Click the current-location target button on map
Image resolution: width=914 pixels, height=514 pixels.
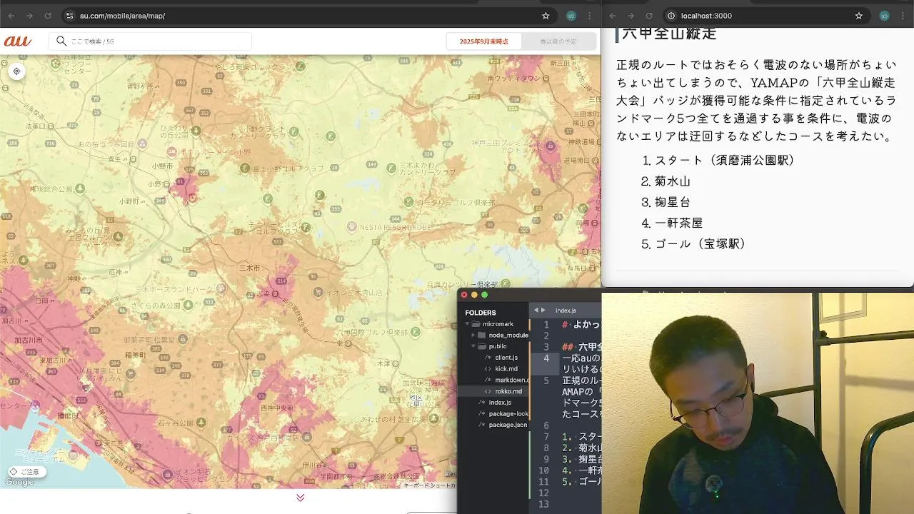pos(16,71)
